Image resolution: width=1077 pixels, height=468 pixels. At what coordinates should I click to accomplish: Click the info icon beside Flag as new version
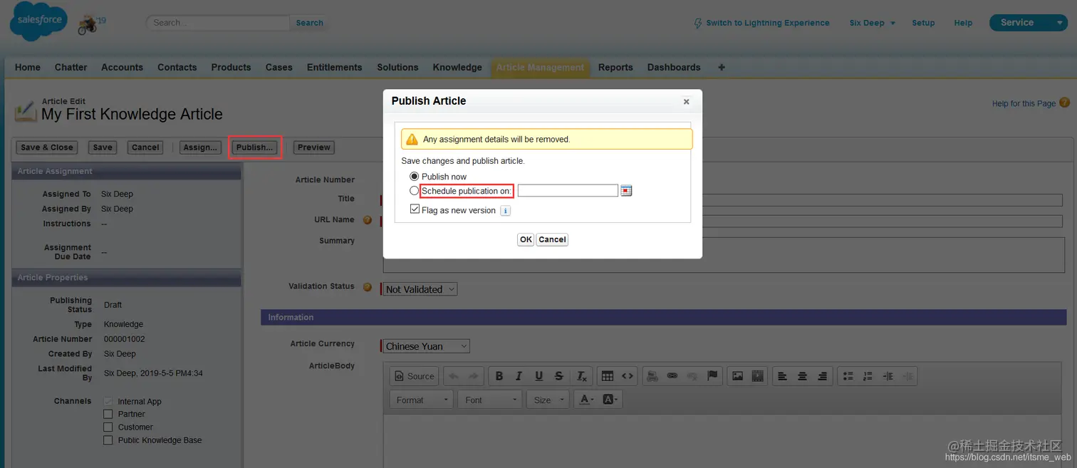tap(505, 211)
